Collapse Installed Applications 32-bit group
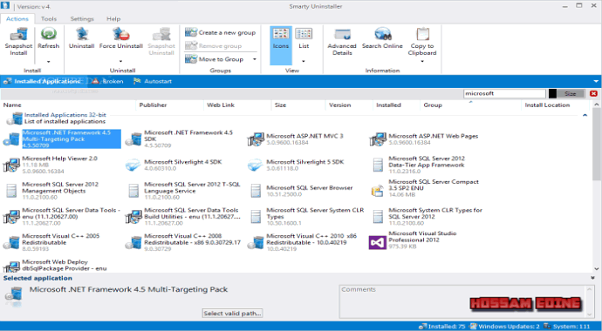The width and height of the screenshot is (602, 331). coord(585,115)
